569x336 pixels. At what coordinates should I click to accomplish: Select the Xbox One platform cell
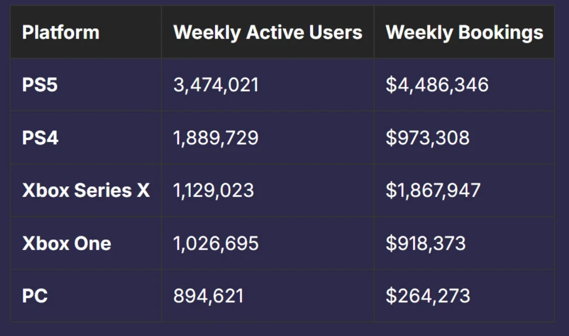pos(67,243)
